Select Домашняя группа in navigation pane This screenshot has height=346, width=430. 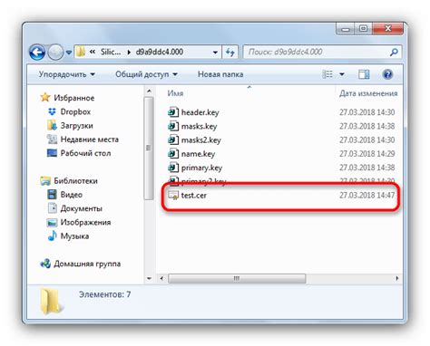87,264
